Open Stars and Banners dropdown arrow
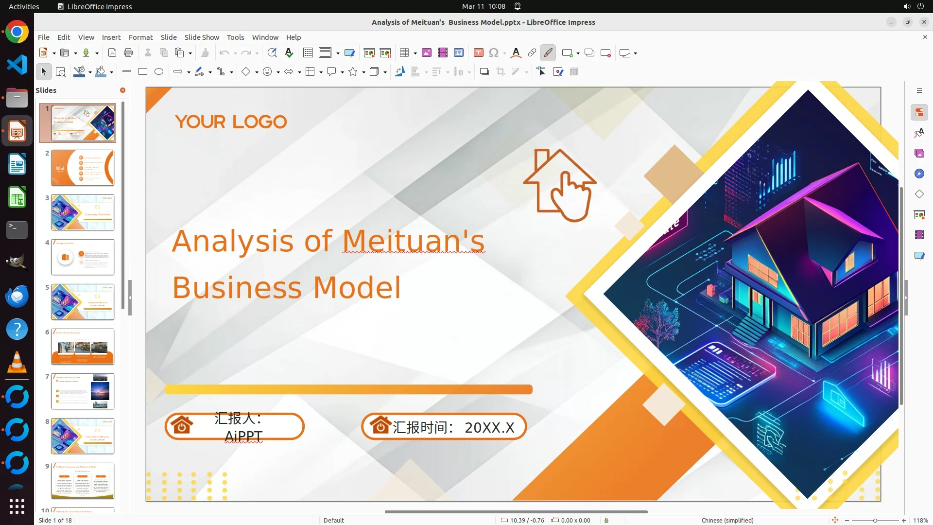This screenshot has width=933, height=525. 363,72
